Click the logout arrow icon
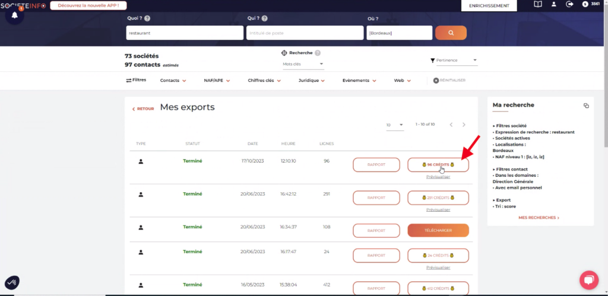Viewport: 608px width, 296px height. click(x=570, y=5)
